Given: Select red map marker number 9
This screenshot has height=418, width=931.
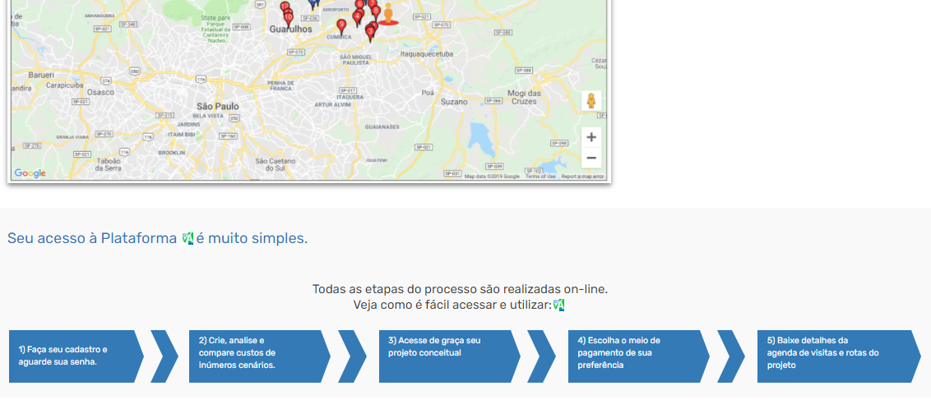Looking at the screenshot, I should 341,26.
